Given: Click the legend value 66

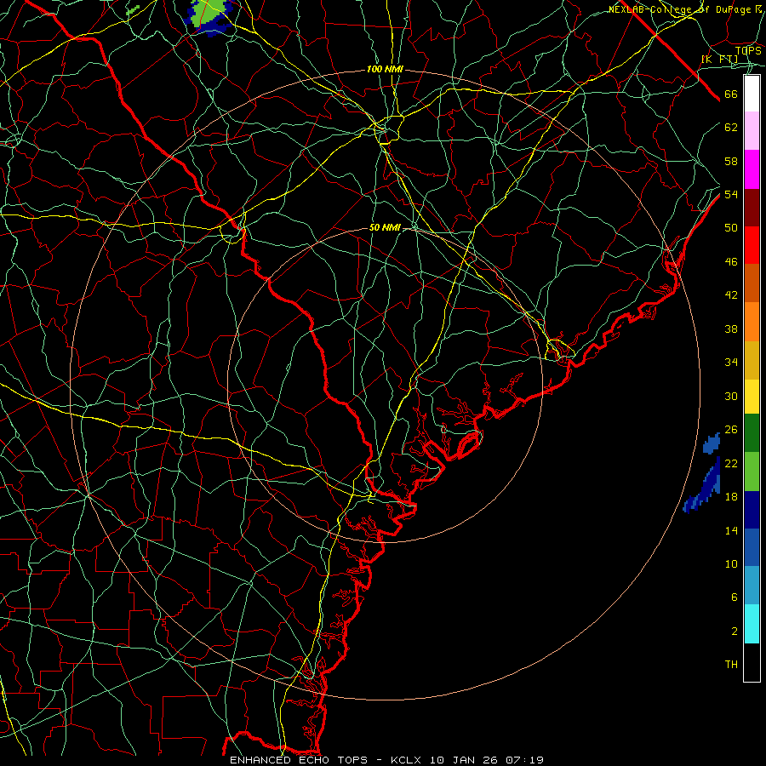Looking at the screenshot, I should (x=731, y=94).
